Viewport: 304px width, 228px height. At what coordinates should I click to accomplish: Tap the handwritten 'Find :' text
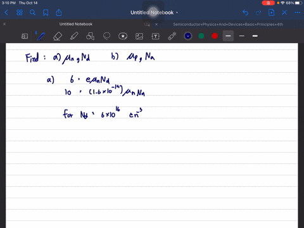pos(35,58)
